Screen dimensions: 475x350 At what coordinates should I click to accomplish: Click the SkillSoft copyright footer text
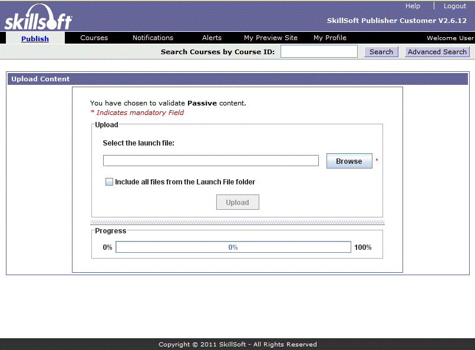coord(237,344)
